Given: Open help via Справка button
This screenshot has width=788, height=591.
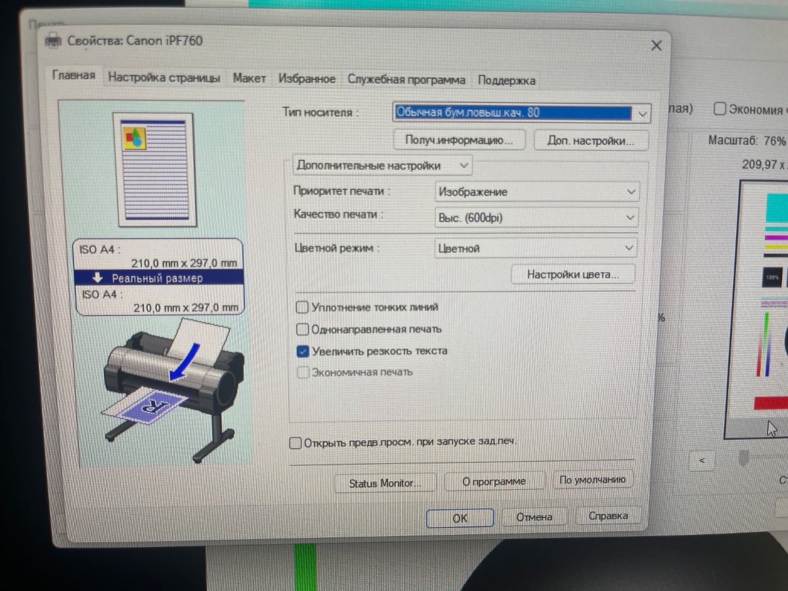Looking at the screenshot, I should pos(608,516).
